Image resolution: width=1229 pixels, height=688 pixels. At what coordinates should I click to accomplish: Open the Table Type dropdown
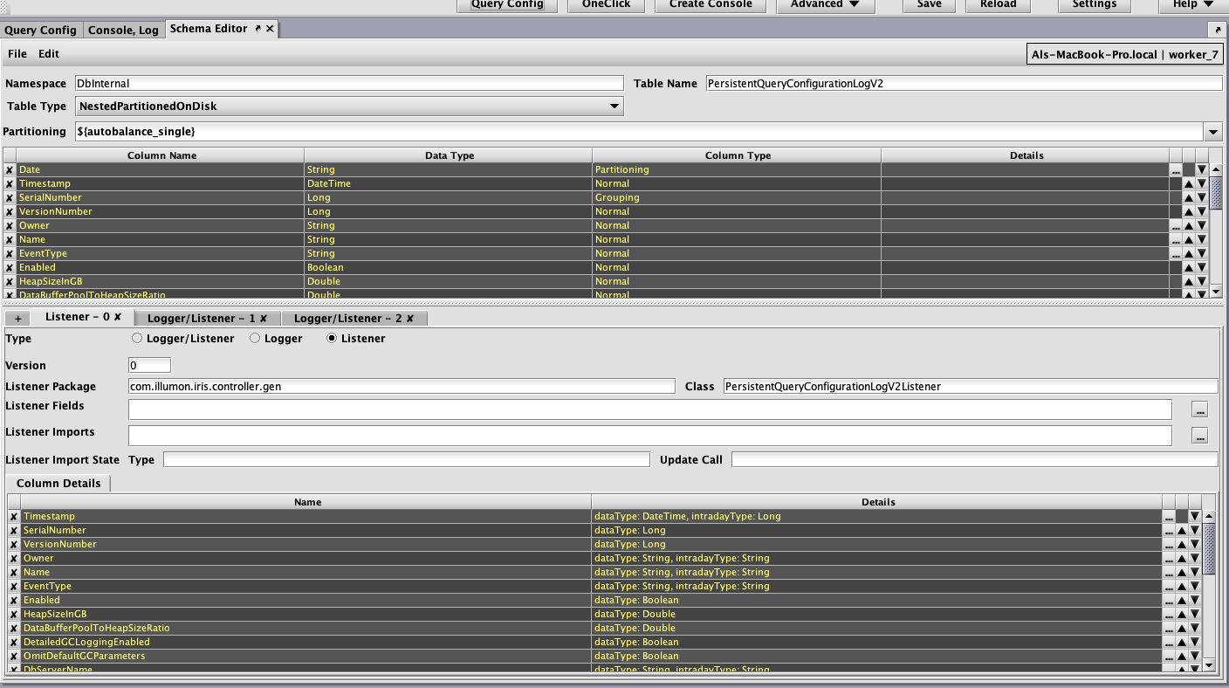614,107
